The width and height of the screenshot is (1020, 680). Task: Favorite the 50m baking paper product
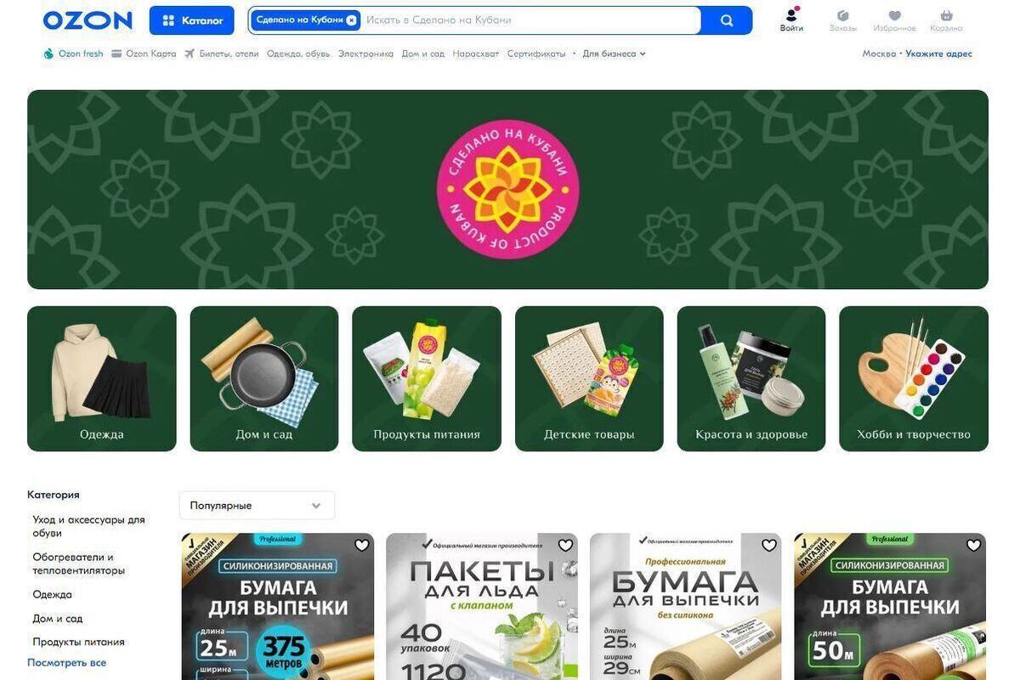pos(973,545)
